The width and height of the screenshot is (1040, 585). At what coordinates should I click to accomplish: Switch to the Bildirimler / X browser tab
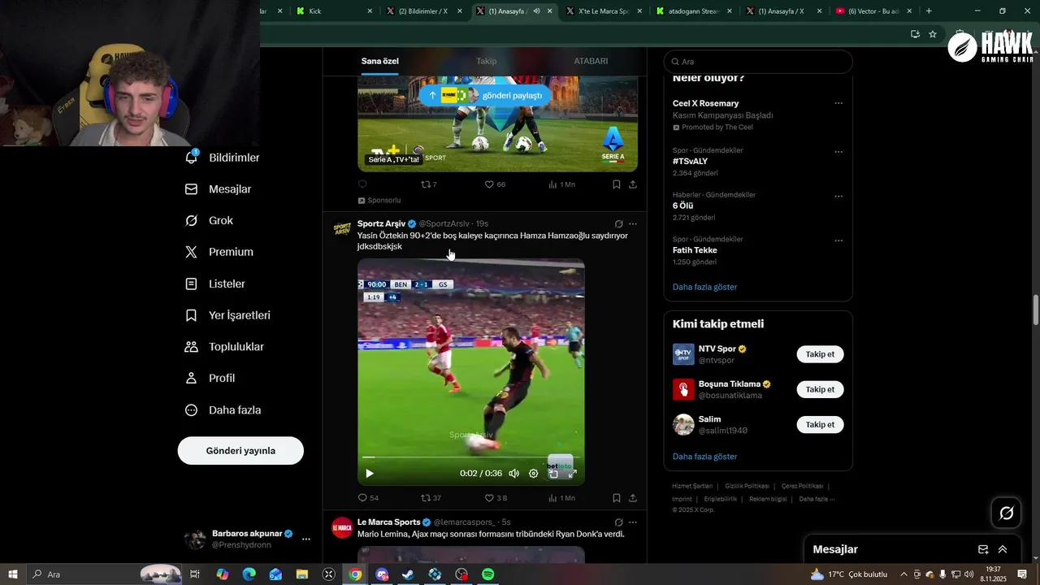click(422, 11)
